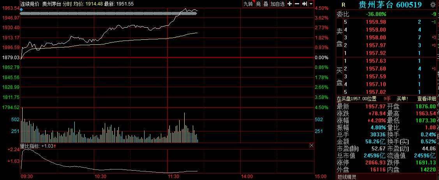The image size is (439, 180).
Task: Close the 量比指标 sub-panel
Action: coord(312,145)
